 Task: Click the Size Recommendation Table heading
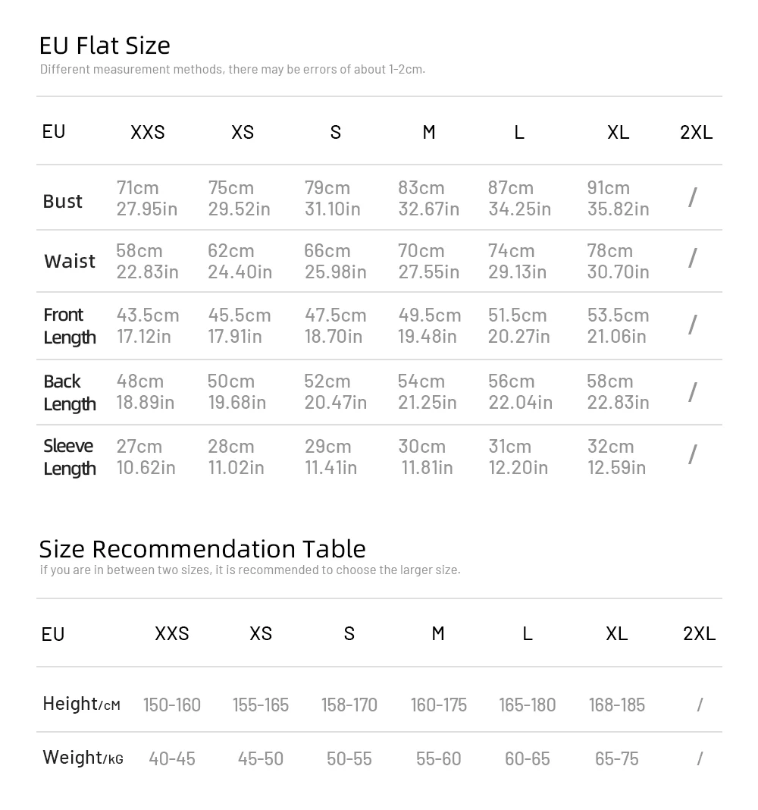[x=202, y=548]
